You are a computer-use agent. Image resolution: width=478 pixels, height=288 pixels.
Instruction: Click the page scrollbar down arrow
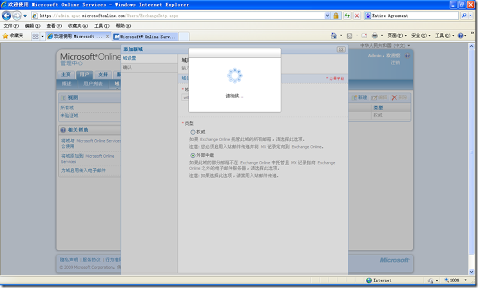pos(472,271)
